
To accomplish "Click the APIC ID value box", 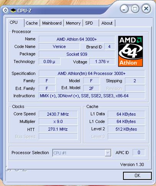I will 139,153.
